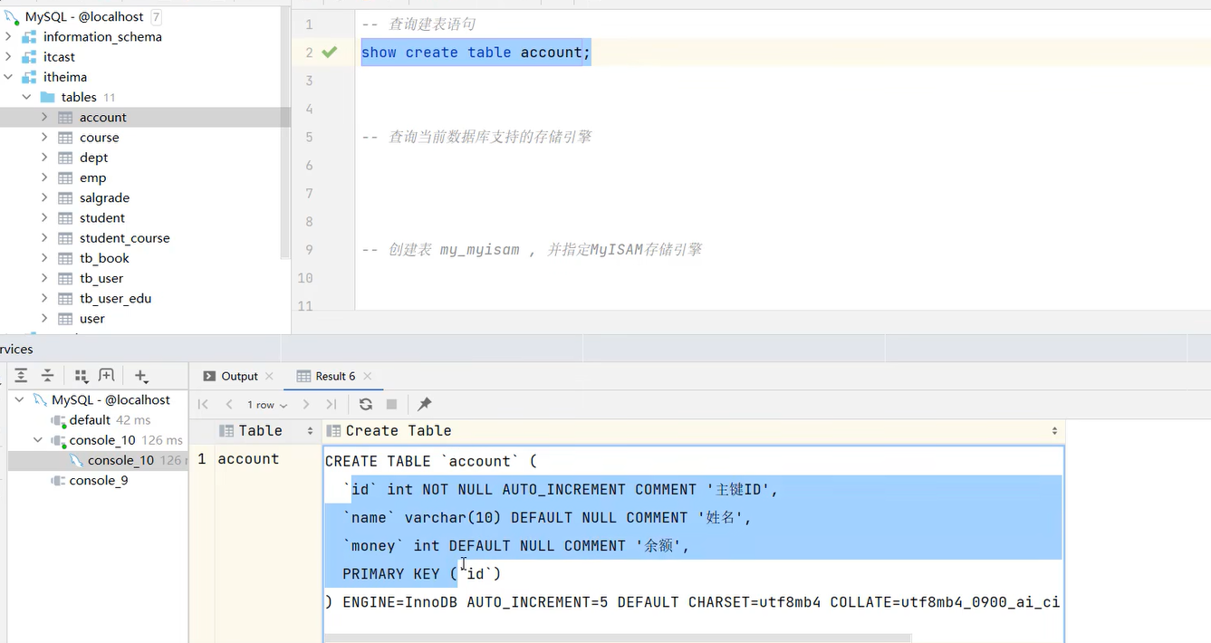Pin the Result 6 tab

[423, 404]
